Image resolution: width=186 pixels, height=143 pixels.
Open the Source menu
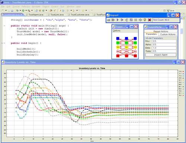16,7
